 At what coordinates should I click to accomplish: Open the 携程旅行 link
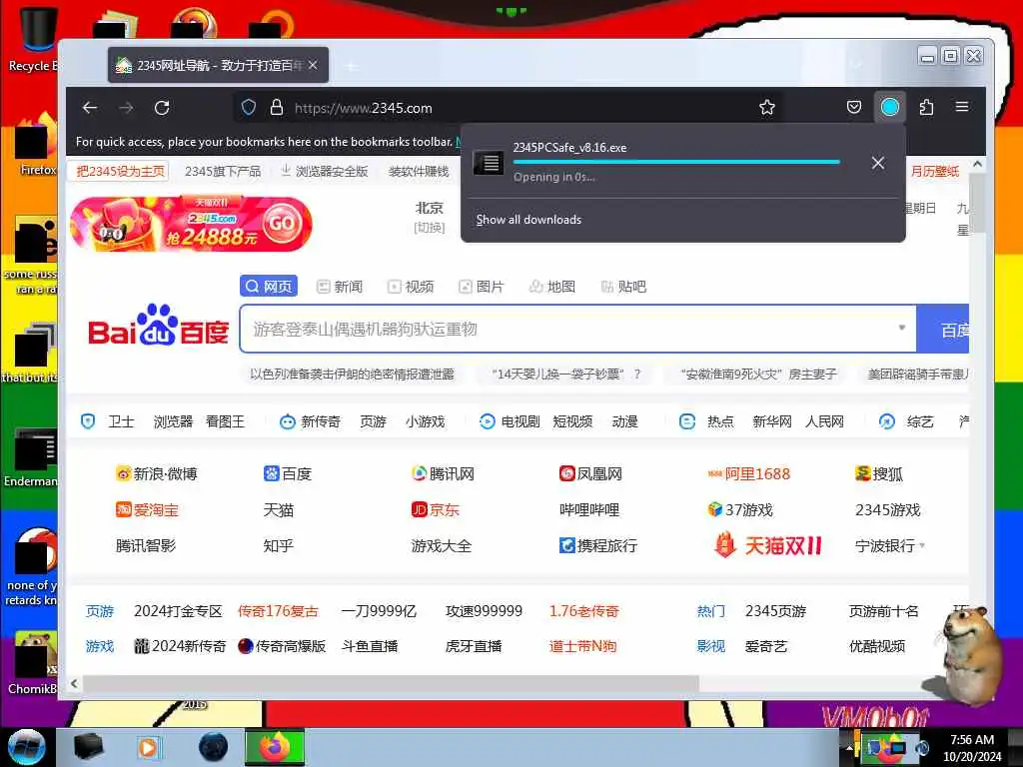coord(598,545)
